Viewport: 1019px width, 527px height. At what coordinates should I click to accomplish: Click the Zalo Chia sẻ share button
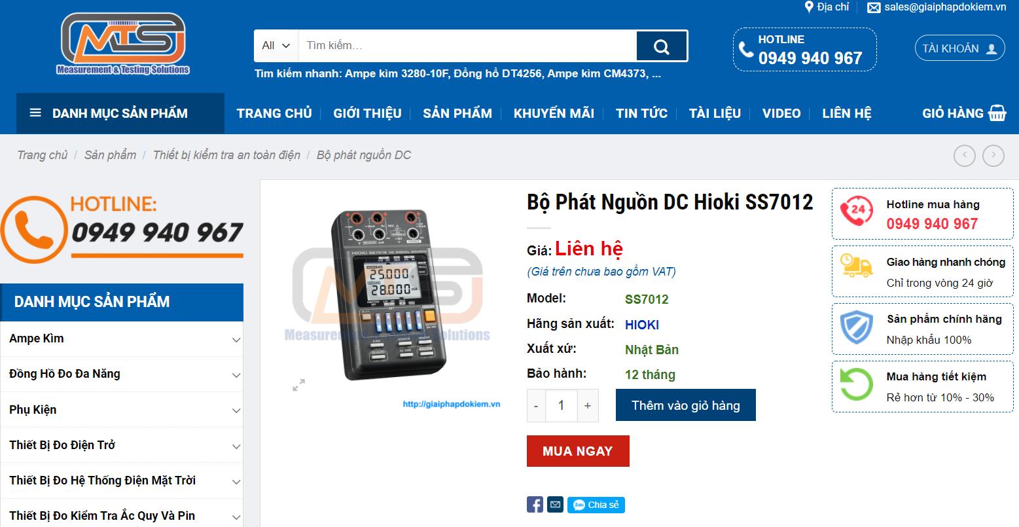(x=596, y=505)
